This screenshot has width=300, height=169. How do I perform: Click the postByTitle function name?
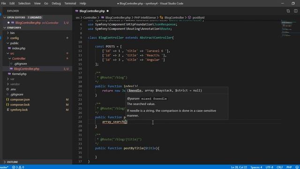[134, 148]
